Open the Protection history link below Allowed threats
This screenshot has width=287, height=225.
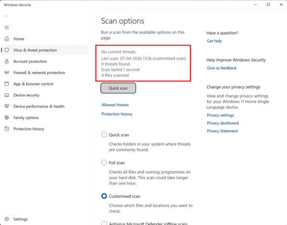point(117,114)
